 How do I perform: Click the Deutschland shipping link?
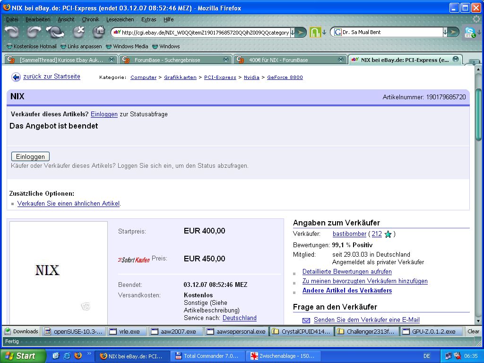click(x=240, y=318)
